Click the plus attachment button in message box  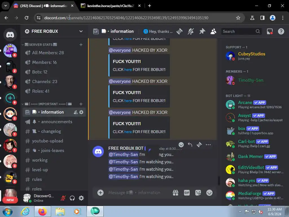[100, 193]
